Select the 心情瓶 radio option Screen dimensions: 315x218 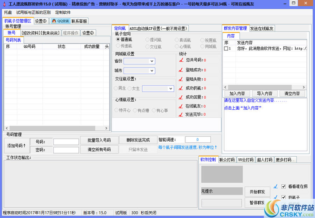click(x=177, y=47)
